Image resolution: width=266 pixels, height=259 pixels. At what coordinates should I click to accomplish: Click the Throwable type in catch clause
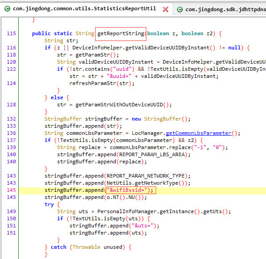(x=86, y=247)
